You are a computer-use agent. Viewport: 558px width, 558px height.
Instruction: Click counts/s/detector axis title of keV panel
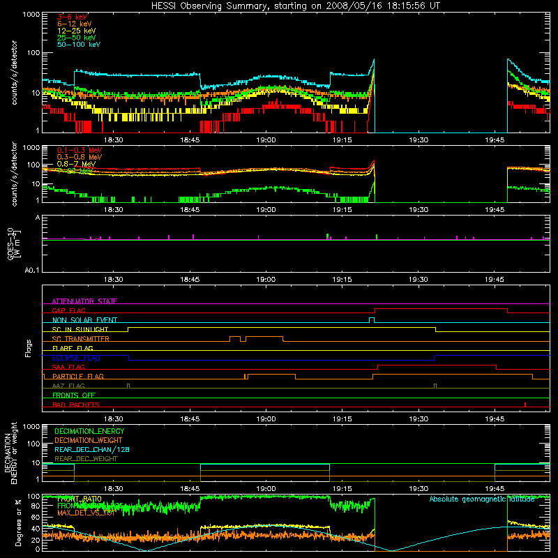(14, 73)
